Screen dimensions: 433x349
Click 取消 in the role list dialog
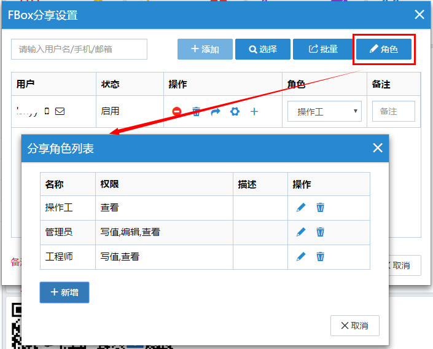[x=354, y=326]
